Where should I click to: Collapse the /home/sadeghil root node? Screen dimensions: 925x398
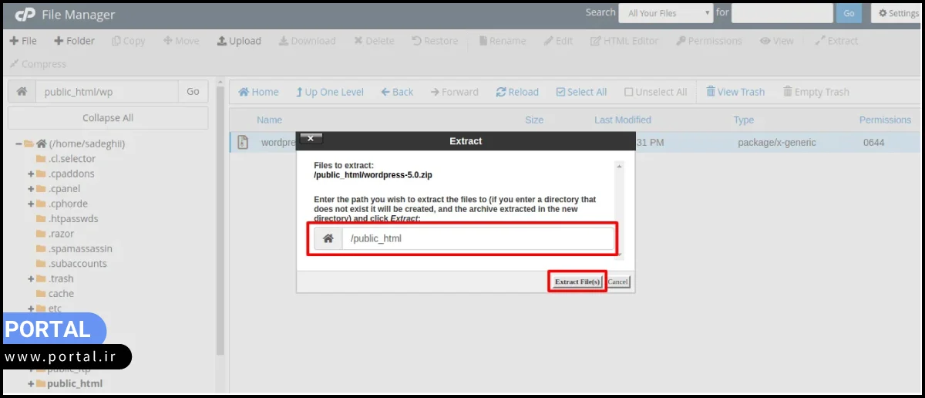point(18,143)
